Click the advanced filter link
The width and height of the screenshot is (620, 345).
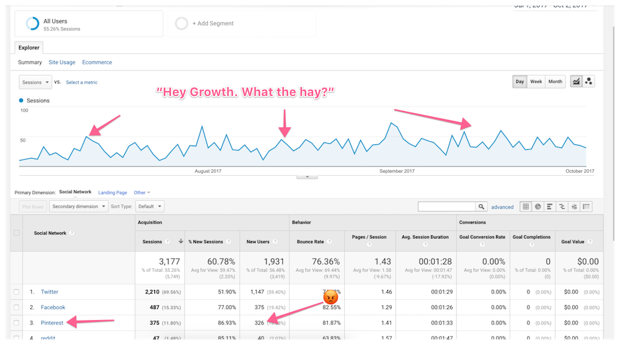502,207
